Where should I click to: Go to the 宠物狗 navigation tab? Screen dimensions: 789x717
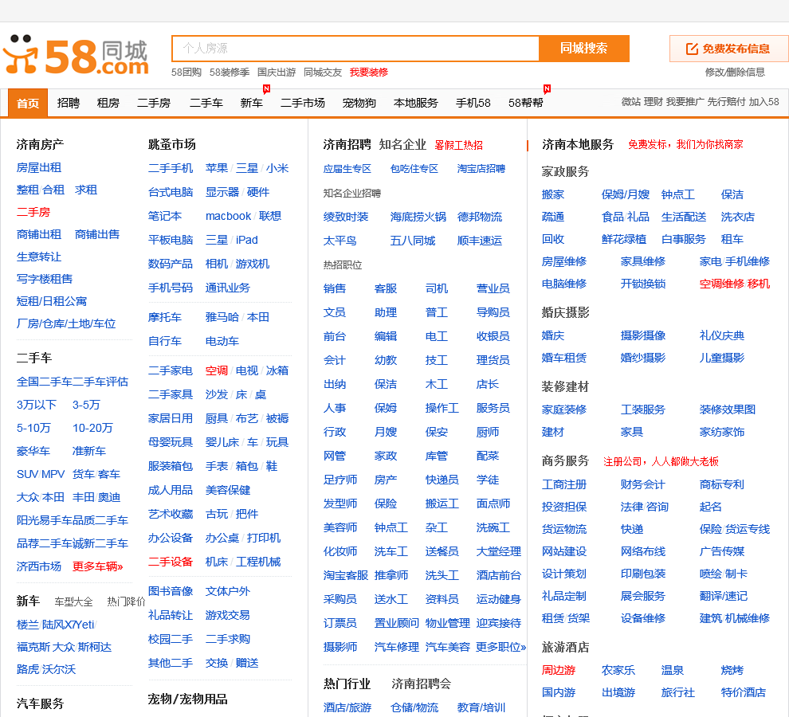359,103
